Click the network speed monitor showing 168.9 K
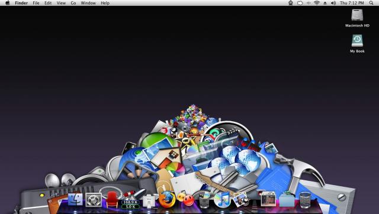This screenshot has width=379, height=214. pyautogui.click(x=130, y=204)
